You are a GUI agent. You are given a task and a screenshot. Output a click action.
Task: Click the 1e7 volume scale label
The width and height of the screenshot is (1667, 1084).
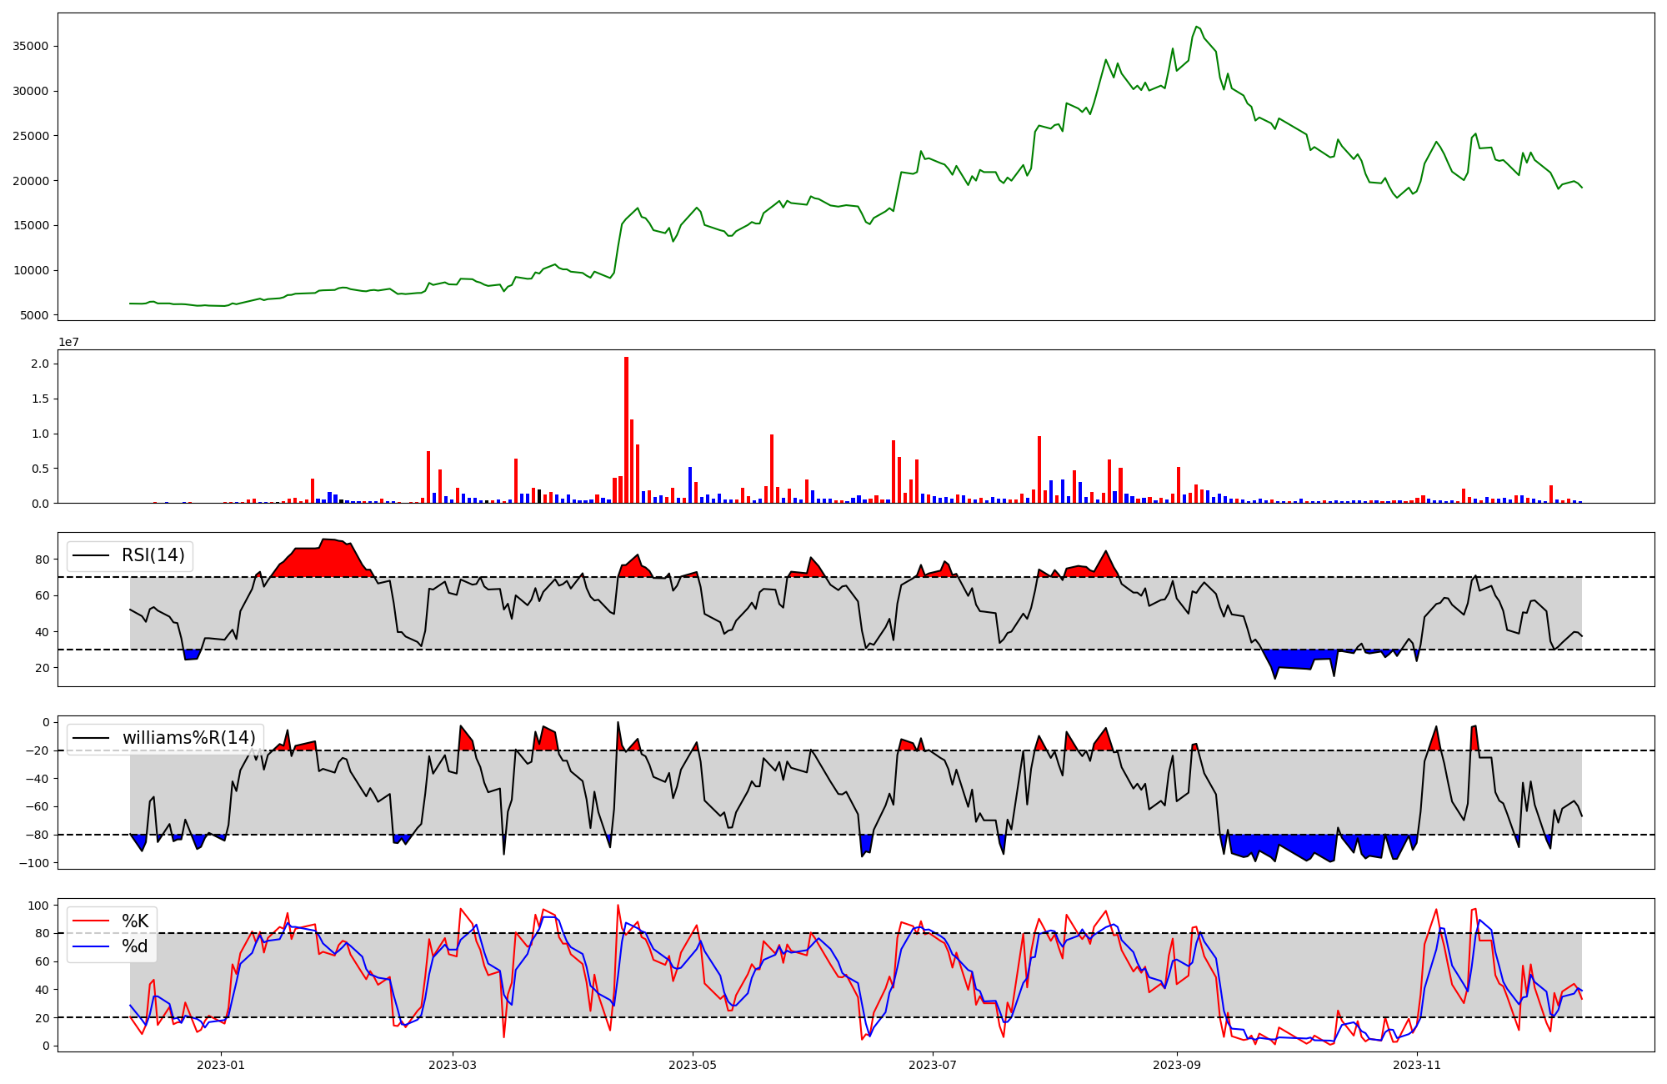[x=68, y=342]
